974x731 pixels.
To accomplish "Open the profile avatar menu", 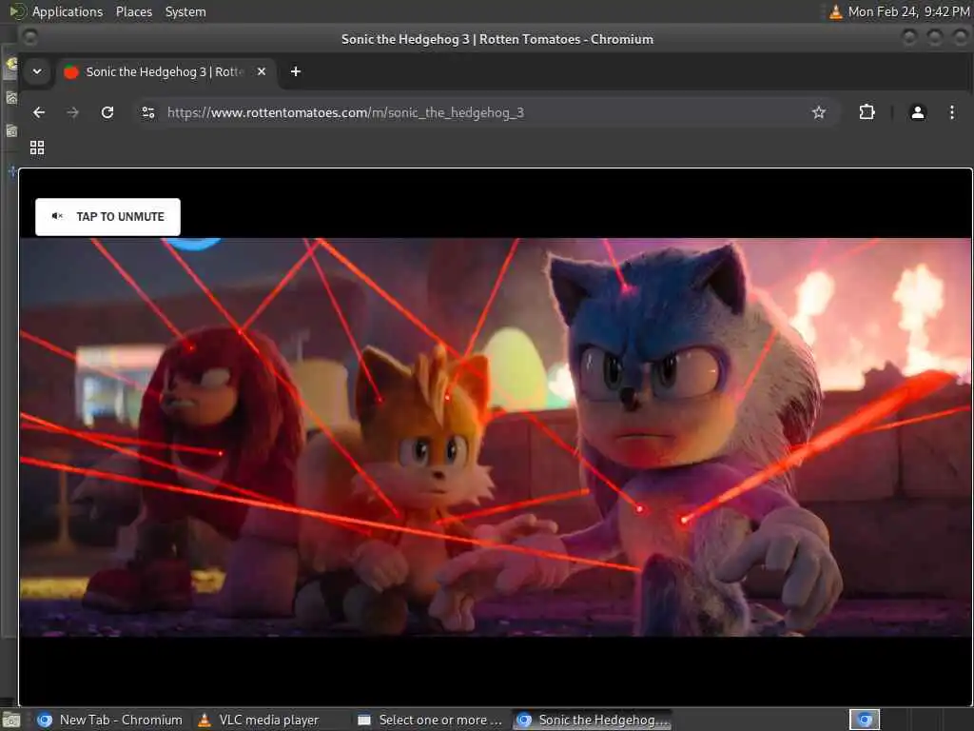I will tap(918, 112).
